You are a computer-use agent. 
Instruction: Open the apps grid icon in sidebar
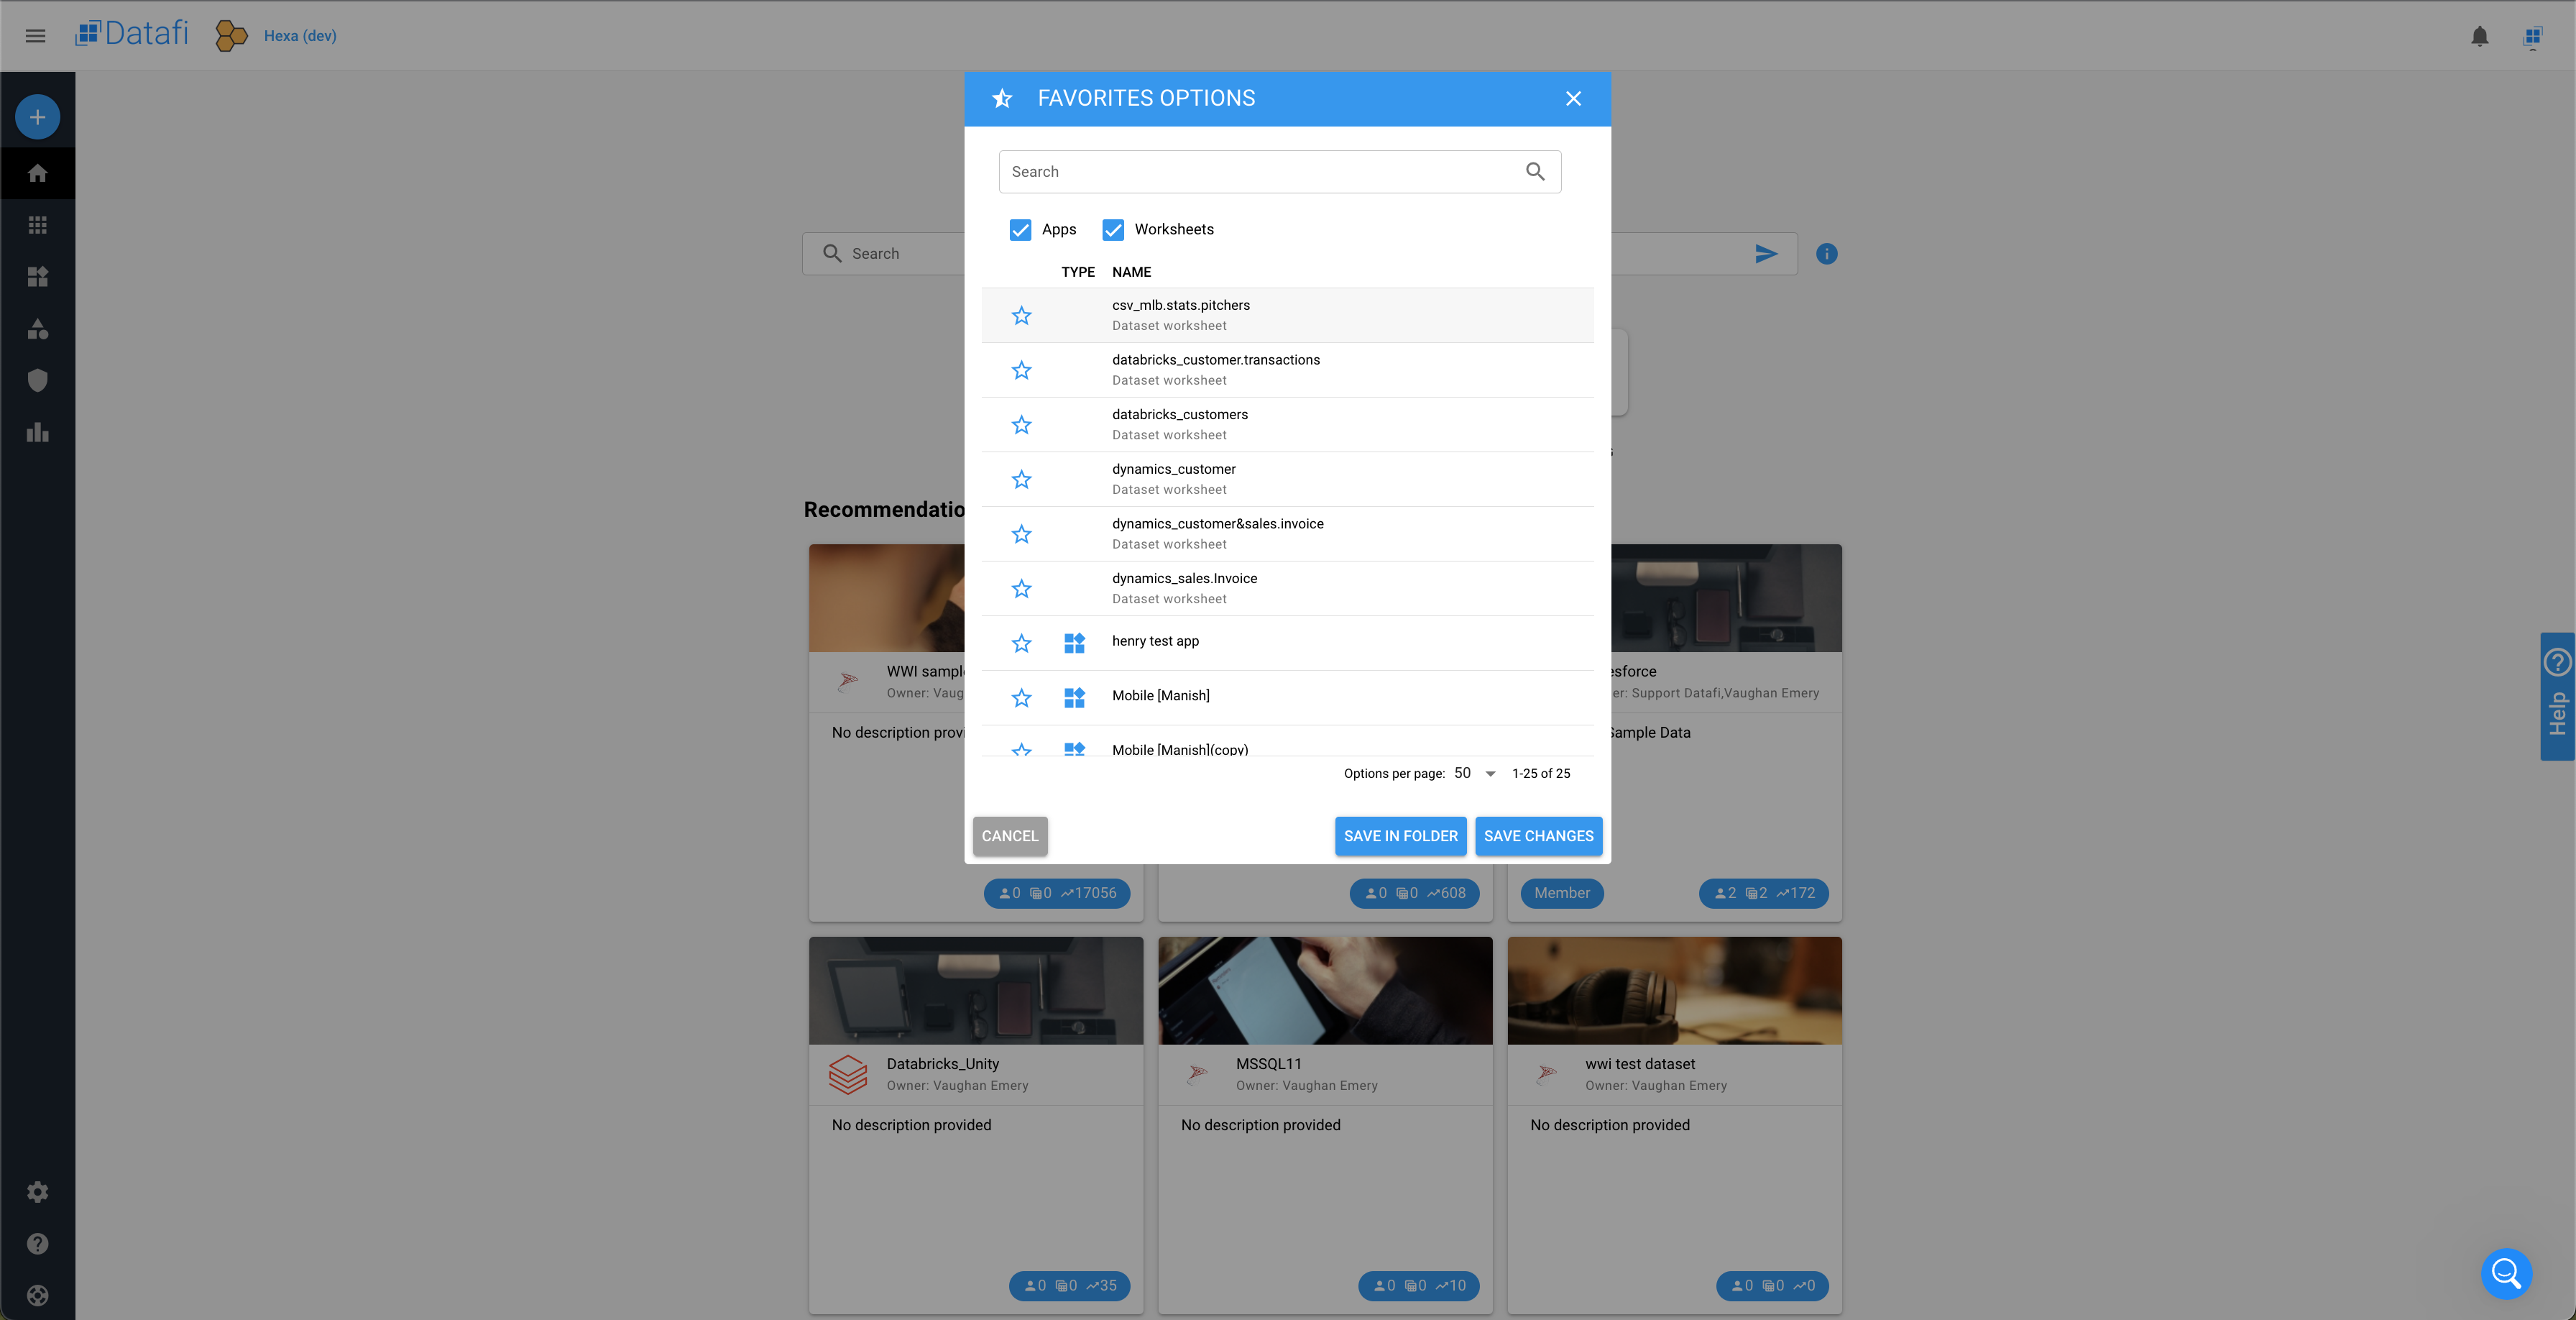click(37, 225)
